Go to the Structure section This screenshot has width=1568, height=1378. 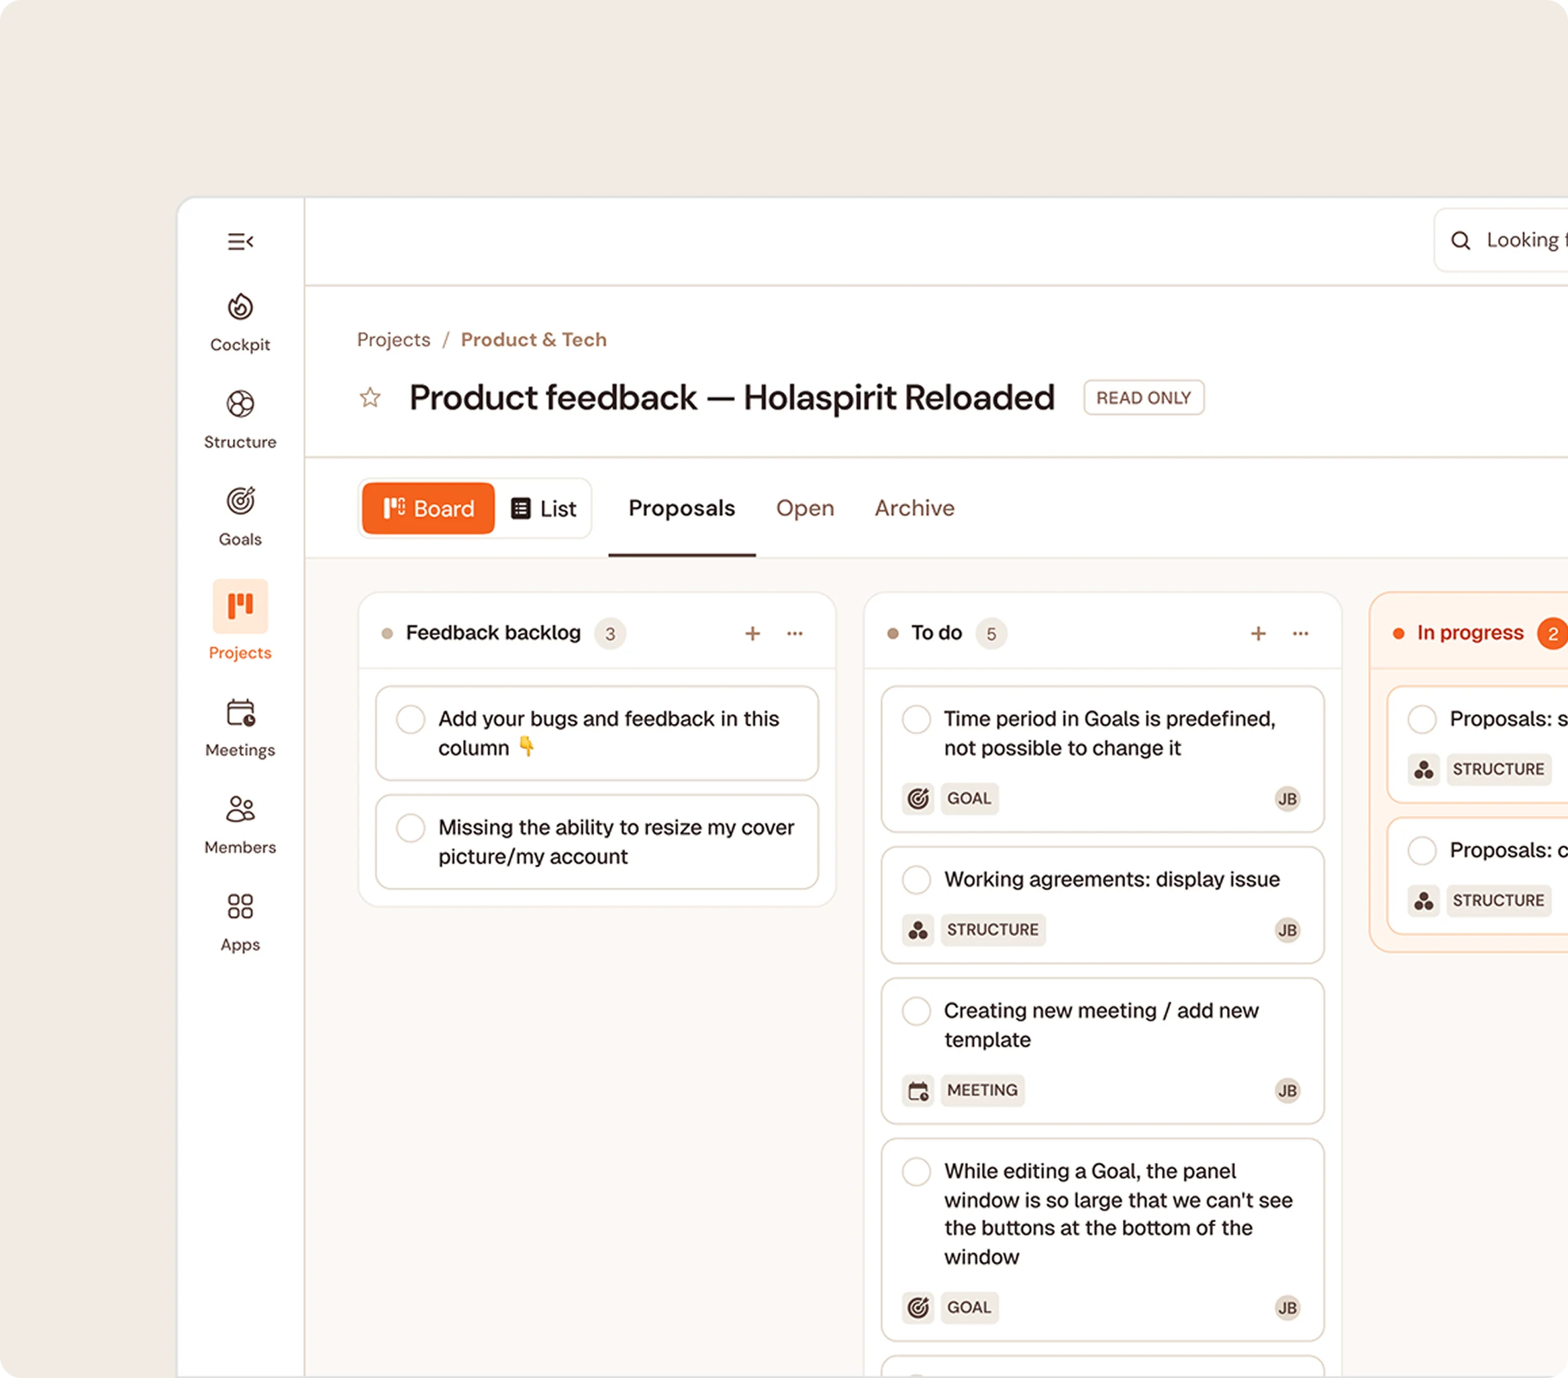(240, 420)
